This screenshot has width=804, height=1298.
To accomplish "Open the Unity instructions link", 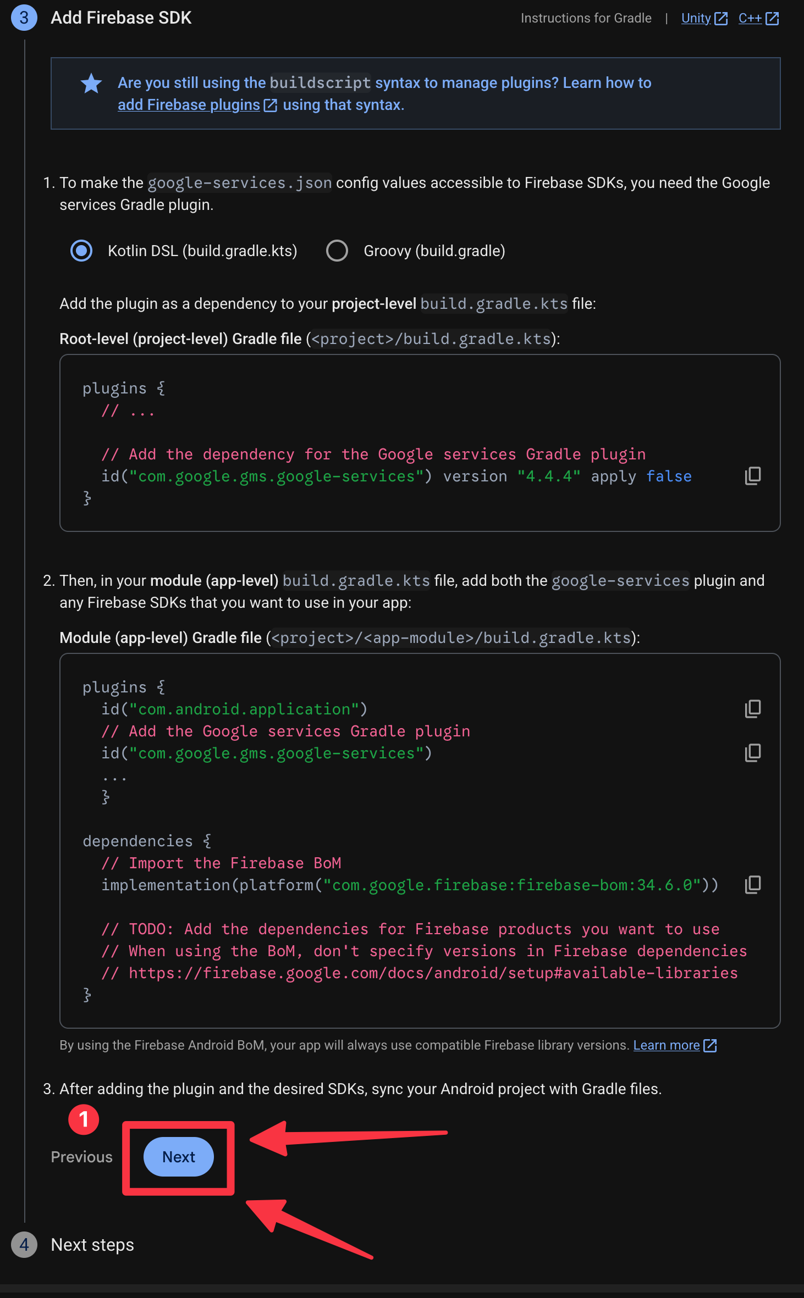I will (x=696, y=19).
